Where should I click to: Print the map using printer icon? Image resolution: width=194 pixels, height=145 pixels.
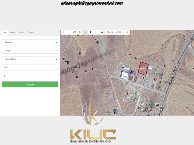[x=102, y=32]
